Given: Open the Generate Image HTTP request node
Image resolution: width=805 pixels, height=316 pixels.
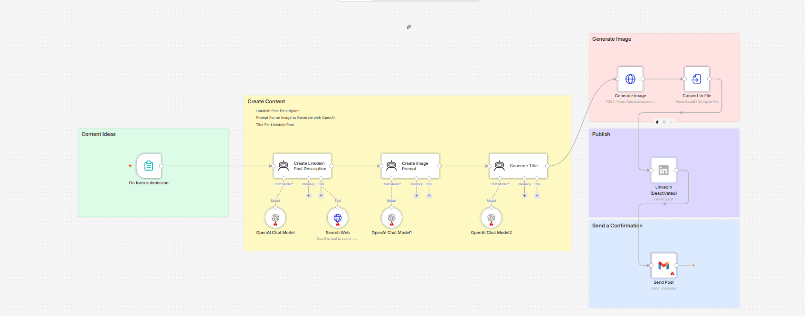Looking at the screenshot, I should (630, 79).
